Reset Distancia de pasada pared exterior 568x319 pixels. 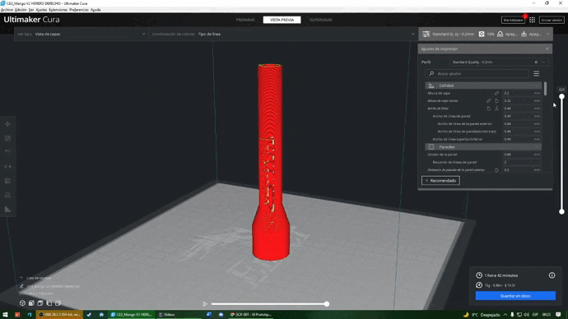pyautogui.click(x=496, y=170)
